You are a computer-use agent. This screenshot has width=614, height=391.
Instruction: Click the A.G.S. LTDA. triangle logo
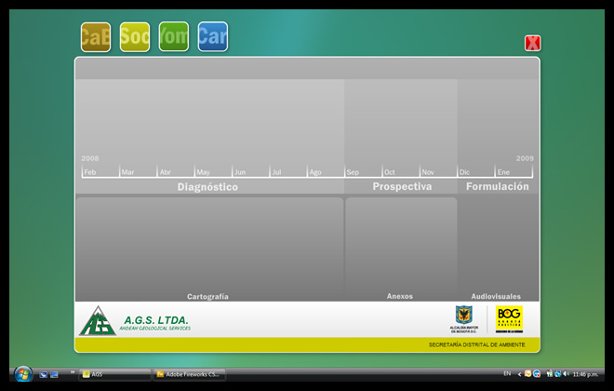tap(96, 320)
